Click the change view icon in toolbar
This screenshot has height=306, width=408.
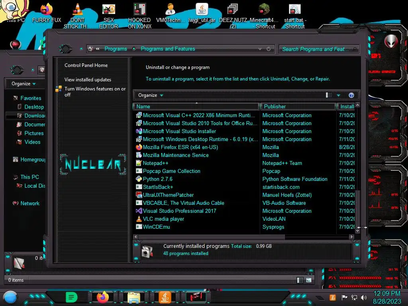(x=329, y=95)
